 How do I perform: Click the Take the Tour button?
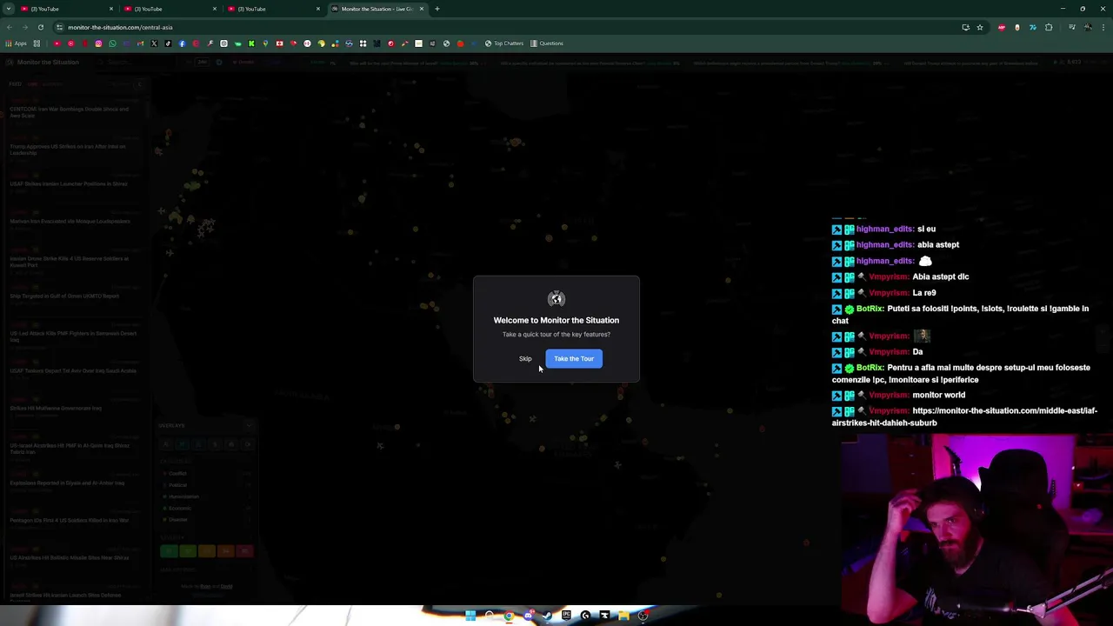coord(574,358)
